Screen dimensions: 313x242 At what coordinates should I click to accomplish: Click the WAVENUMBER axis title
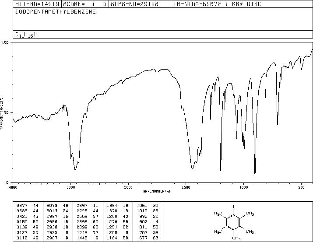(157, 191)
